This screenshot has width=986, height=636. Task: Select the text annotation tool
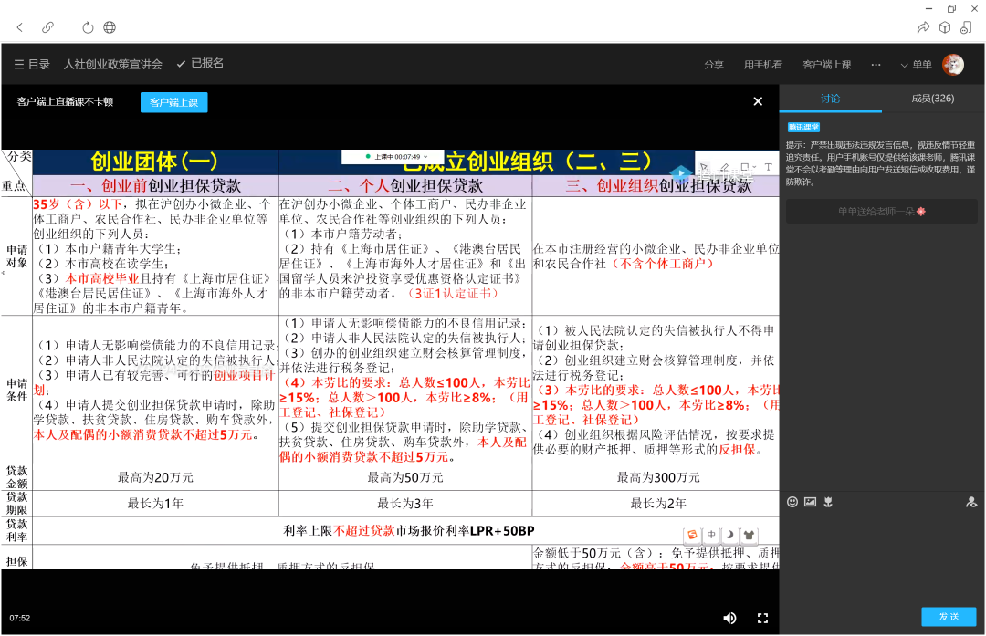[768, 167]
